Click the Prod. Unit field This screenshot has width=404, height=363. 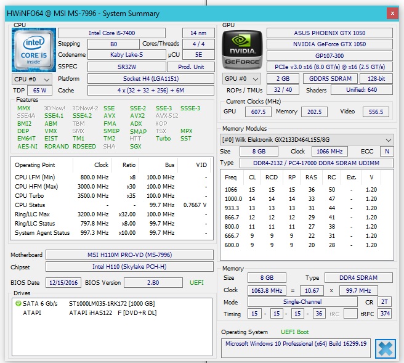(x=191, y=67)
